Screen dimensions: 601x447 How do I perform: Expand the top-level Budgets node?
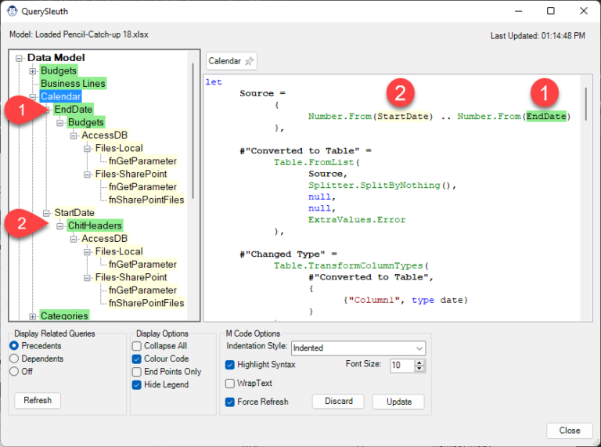32,71
